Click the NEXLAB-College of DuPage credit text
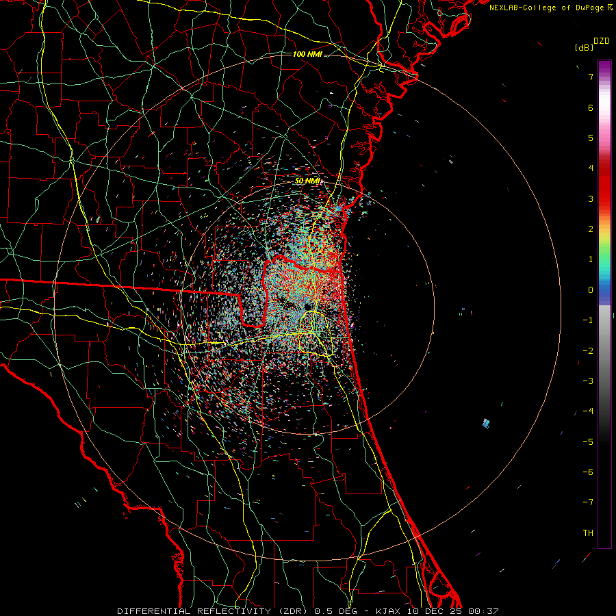 546,8
